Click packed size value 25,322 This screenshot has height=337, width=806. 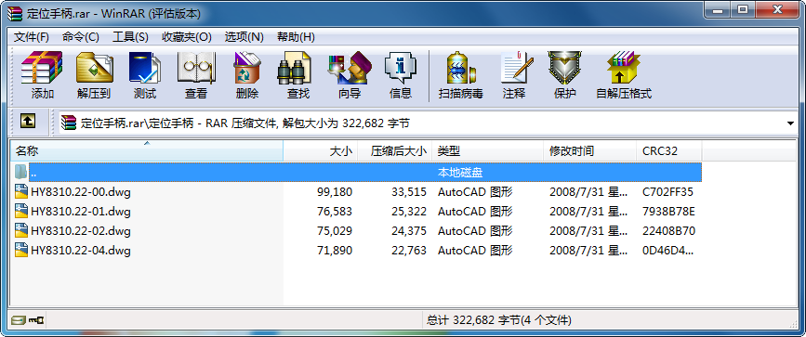pos(409,212)
